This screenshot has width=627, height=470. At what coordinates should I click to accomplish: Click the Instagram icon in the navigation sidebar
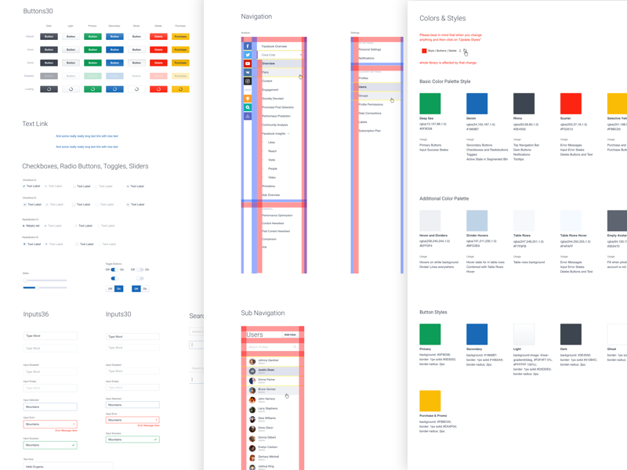click(x=247, y=81)
